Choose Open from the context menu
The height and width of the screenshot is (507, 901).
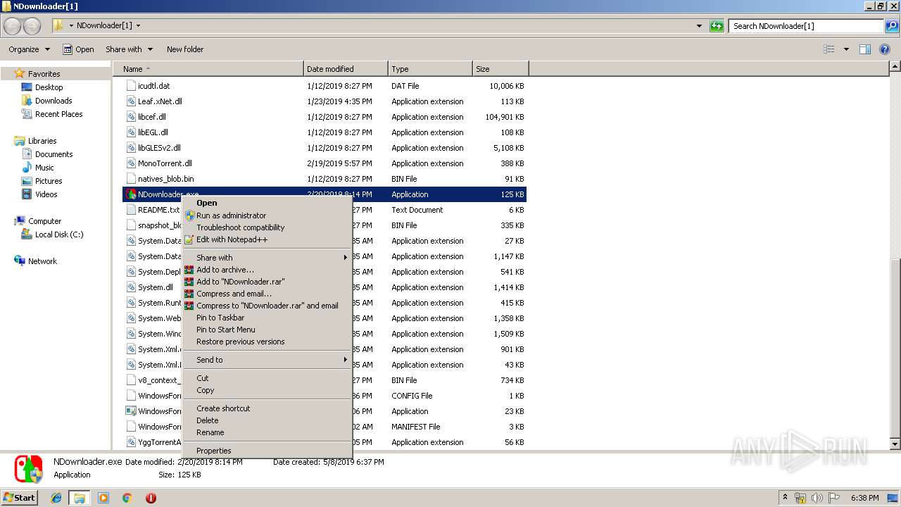(267, 203)
